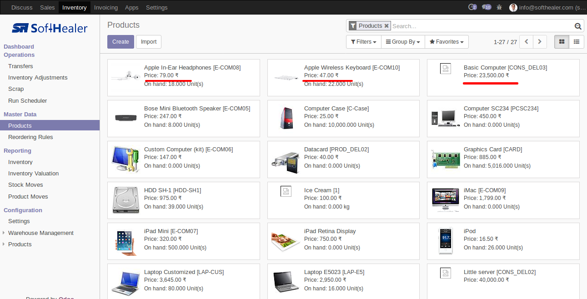Image resolution: width=587 pixels, height=299 pixels.
Task: Open Run Scheduler
Action: coord(27,101)
